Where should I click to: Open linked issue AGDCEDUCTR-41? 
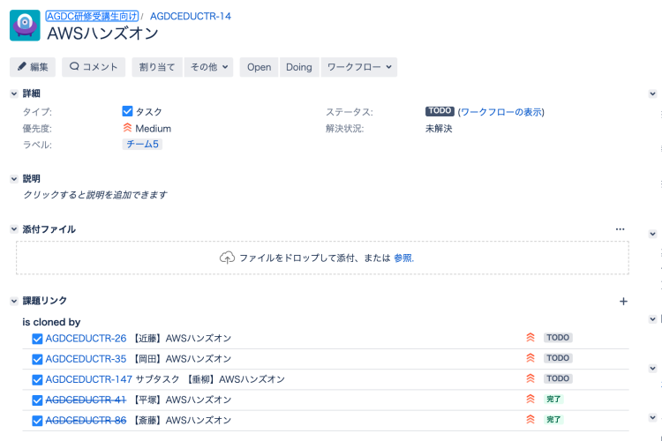[x=86, y=400]
